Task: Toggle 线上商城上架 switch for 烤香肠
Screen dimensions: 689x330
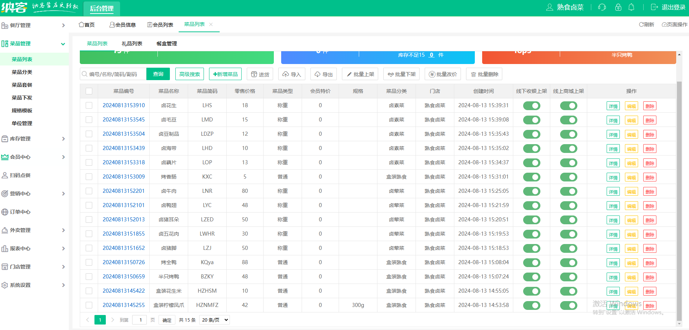Action: tap(569, 177)
